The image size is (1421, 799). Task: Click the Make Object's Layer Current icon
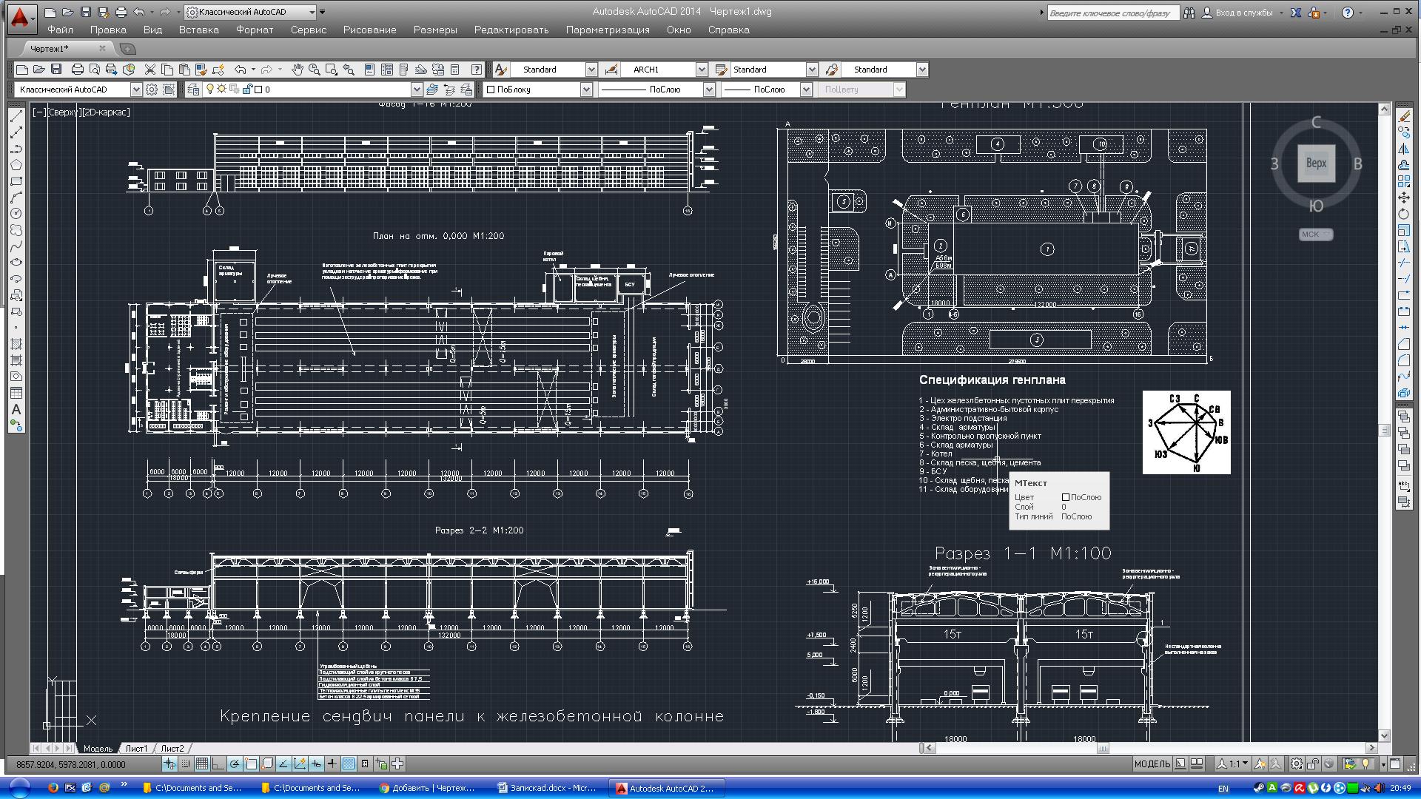[x=433, y=90]
